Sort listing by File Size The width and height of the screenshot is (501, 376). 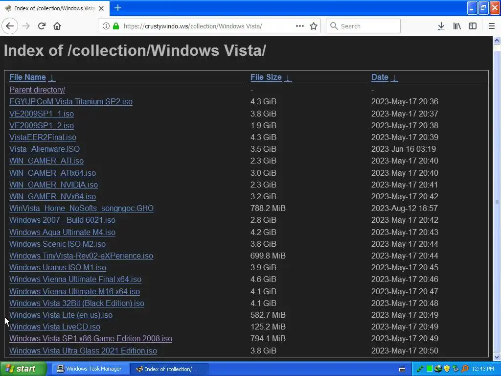(x=266, y=77)
